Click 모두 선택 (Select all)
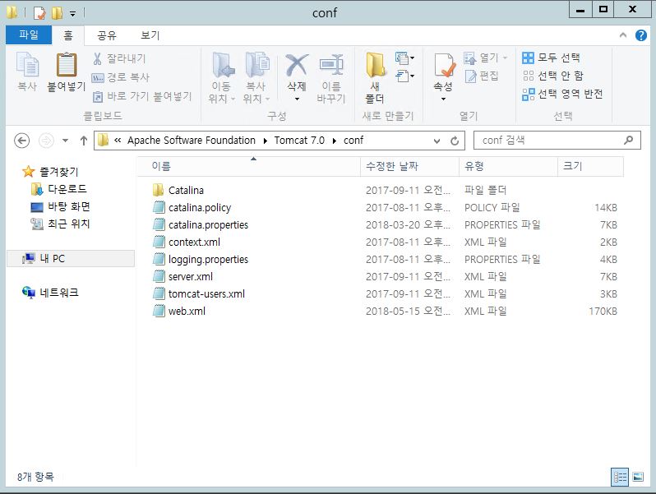Image resolution: width=656 pixels, height=494 pixels. [x=551, y=58]
